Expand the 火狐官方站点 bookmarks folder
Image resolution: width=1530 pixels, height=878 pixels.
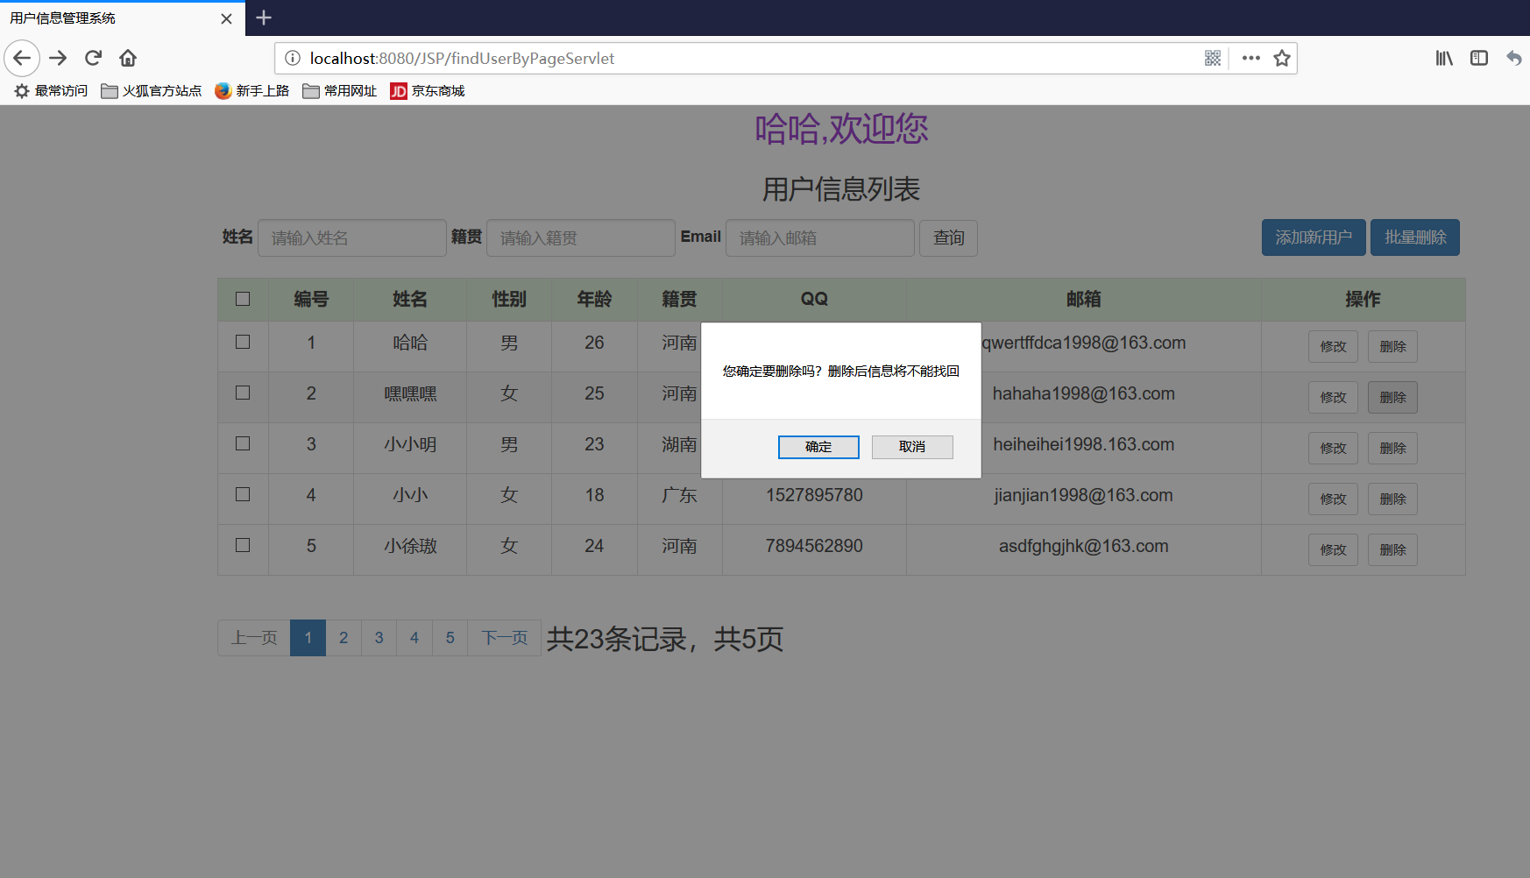coord(151,90)
